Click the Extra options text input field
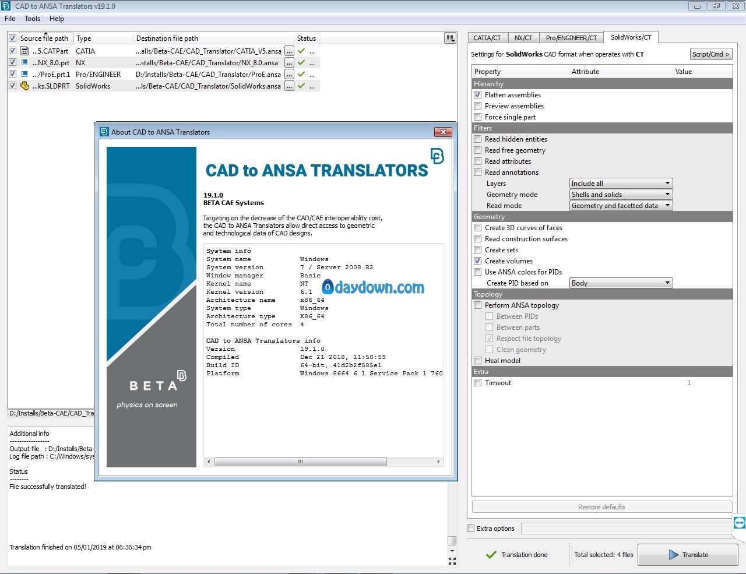The width and height of the screenshot is (746, 574). point(627,529)
